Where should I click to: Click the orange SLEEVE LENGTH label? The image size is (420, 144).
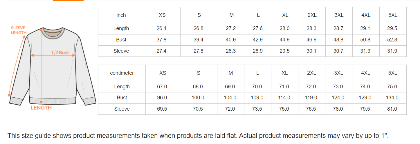coord(18,30)
